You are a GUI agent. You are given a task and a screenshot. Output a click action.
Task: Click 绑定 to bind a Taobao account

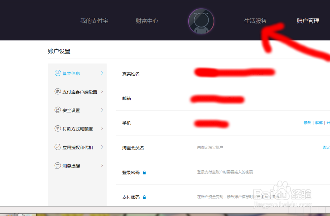(x=326, y=147)
